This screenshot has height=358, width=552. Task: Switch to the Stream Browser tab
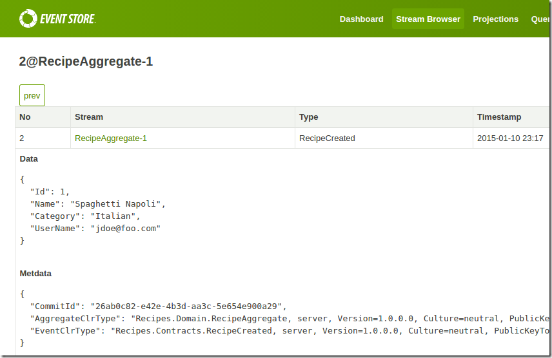428,19
